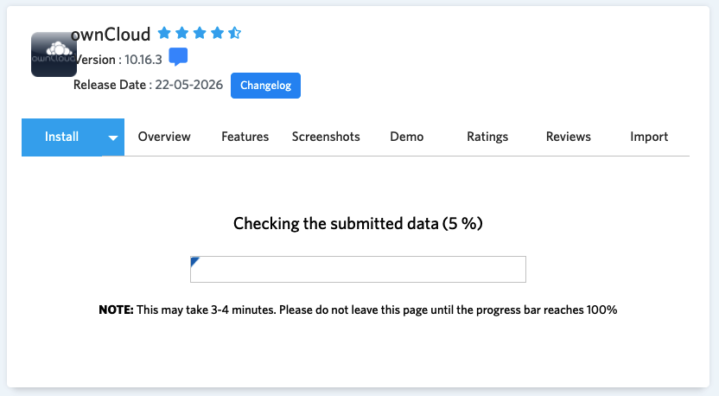
Task: Click the ownCloud title text
Action: (111, 35)
